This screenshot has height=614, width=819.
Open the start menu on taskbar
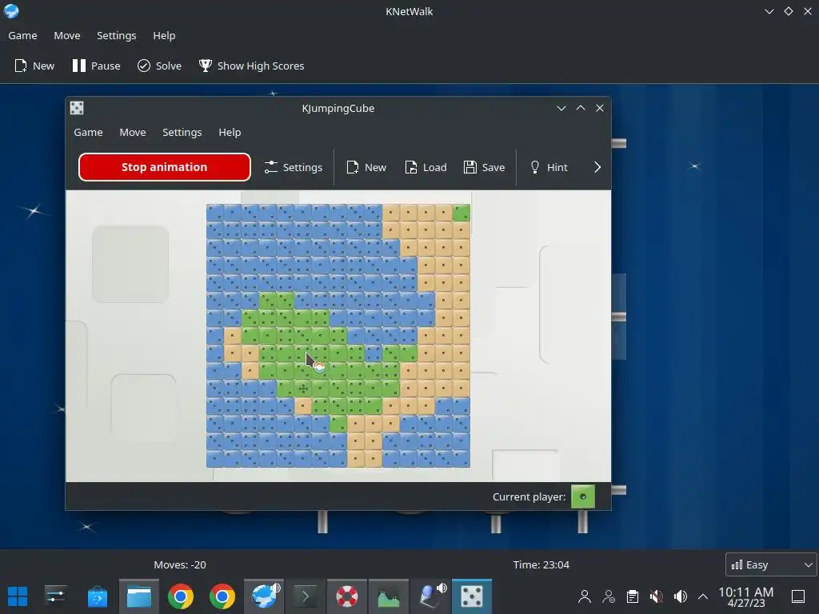coord(18,596)
